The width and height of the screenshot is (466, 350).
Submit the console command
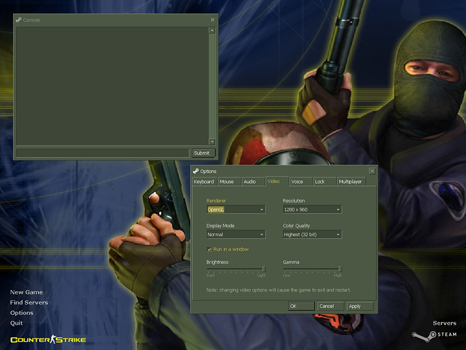[203, 153]
